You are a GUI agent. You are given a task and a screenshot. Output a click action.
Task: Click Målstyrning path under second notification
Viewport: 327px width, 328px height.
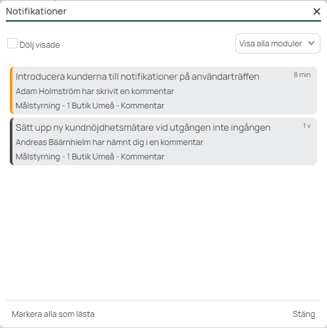click(90, 157)
